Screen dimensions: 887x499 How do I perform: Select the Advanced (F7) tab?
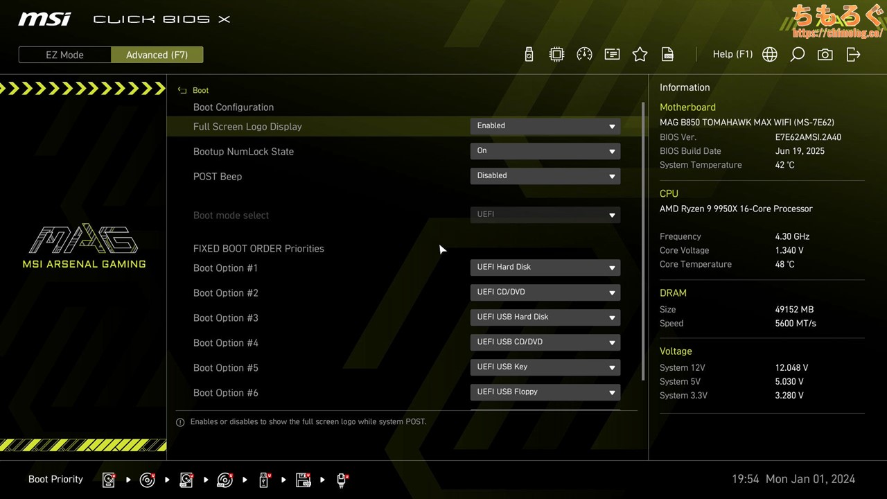coord(157,55)
